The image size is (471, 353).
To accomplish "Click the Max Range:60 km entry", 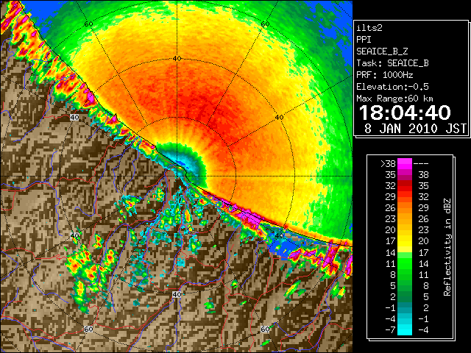I will [394, 99].
